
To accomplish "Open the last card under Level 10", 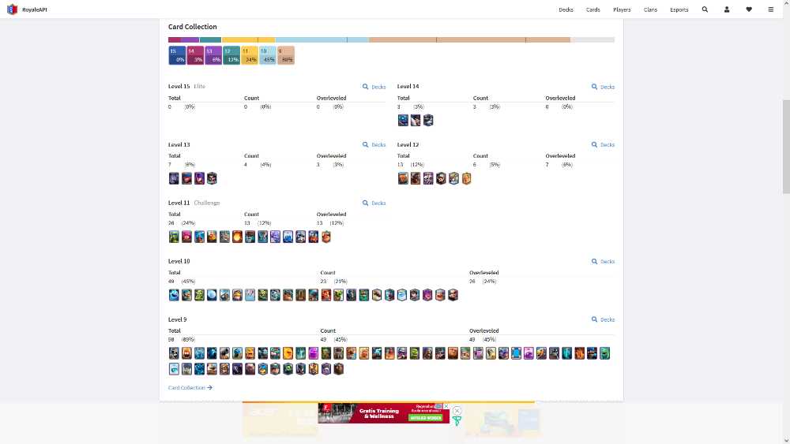I will 453,295.
